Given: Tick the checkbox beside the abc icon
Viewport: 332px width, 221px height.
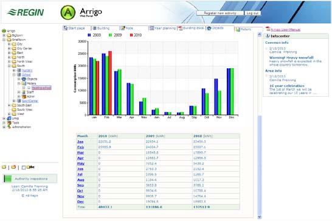Looking at the screenshot, I should click(x=24, y=167).
